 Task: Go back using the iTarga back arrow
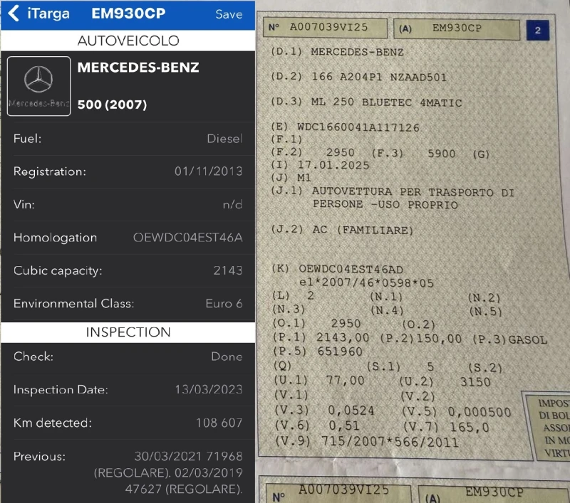coord(14,14)
